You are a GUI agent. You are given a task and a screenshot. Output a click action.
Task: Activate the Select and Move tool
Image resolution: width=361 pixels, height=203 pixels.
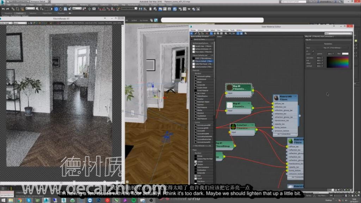(x=56, y=9)
